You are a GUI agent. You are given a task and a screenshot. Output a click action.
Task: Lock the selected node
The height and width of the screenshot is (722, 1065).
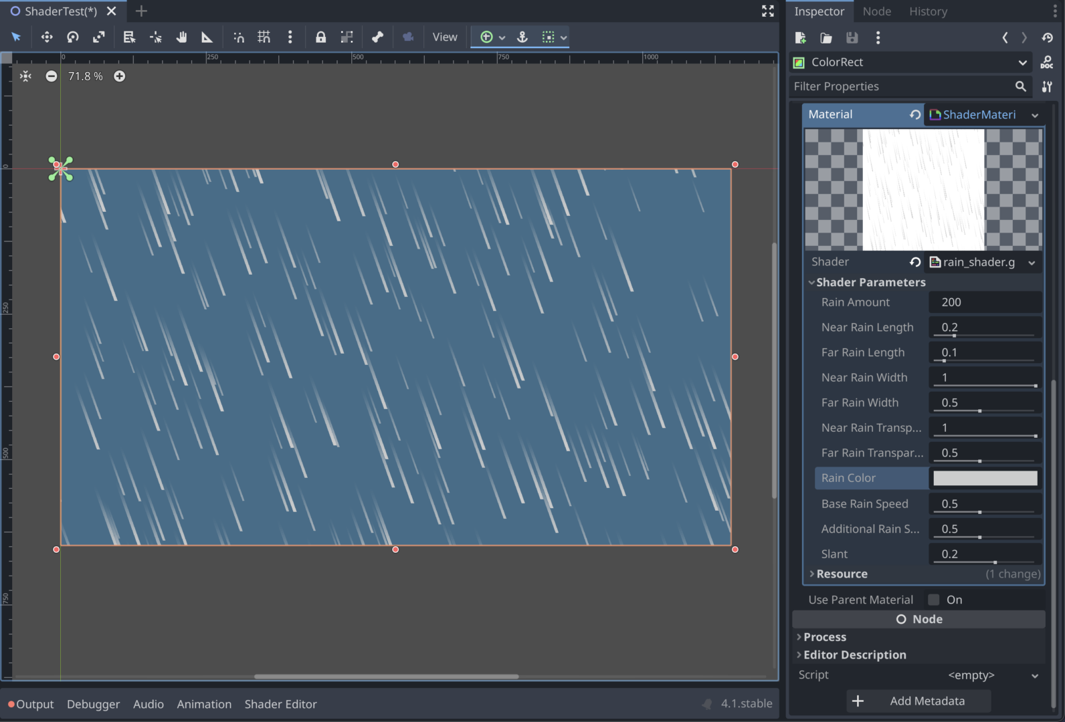pos(321,37)
